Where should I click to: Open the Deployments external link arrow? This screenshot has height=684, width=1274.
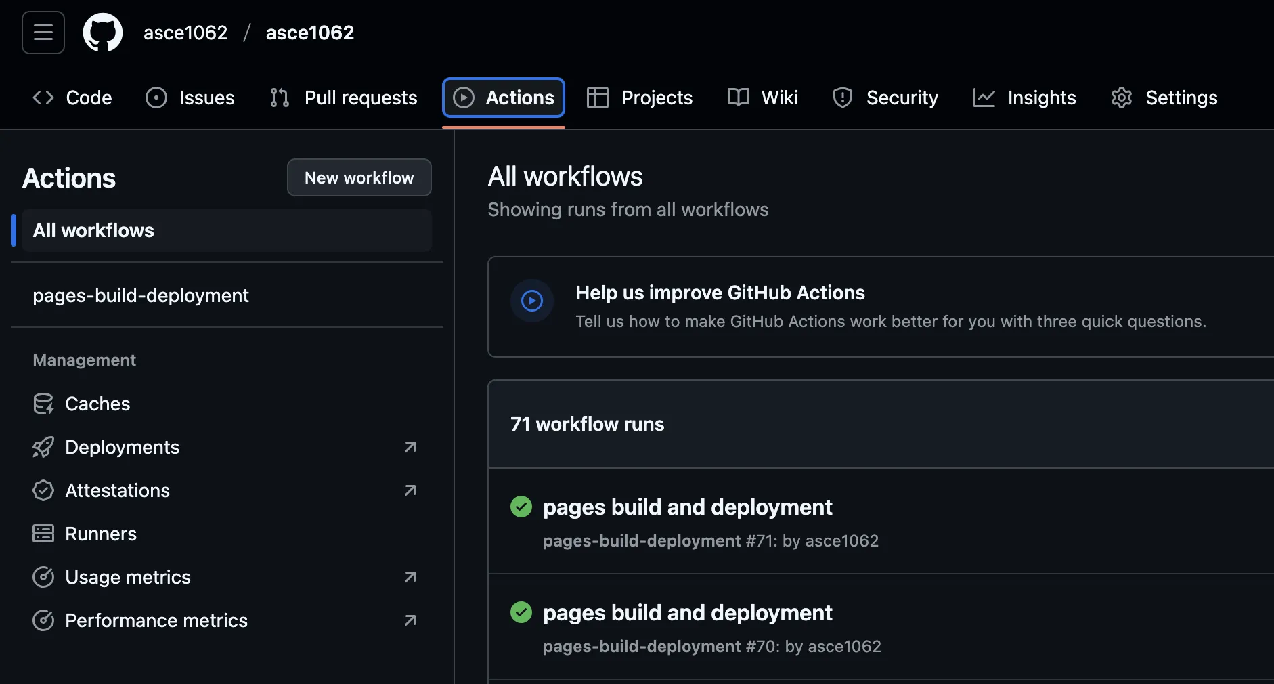click(x=410, y=447)
